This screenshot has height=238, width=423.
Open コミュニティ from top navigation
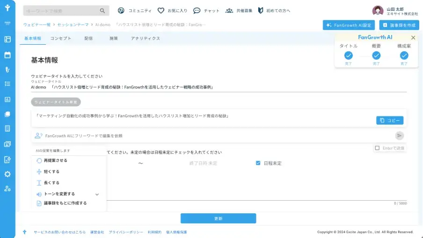click(x=135, y=11)
